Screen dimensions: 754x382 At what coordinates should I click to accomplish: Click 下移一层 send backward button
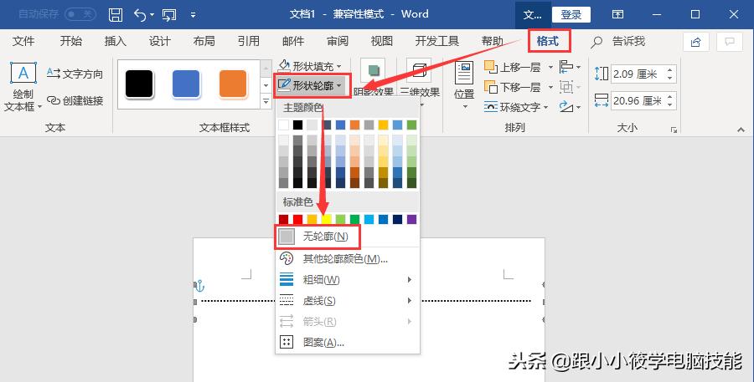click(x=513, y=87)
